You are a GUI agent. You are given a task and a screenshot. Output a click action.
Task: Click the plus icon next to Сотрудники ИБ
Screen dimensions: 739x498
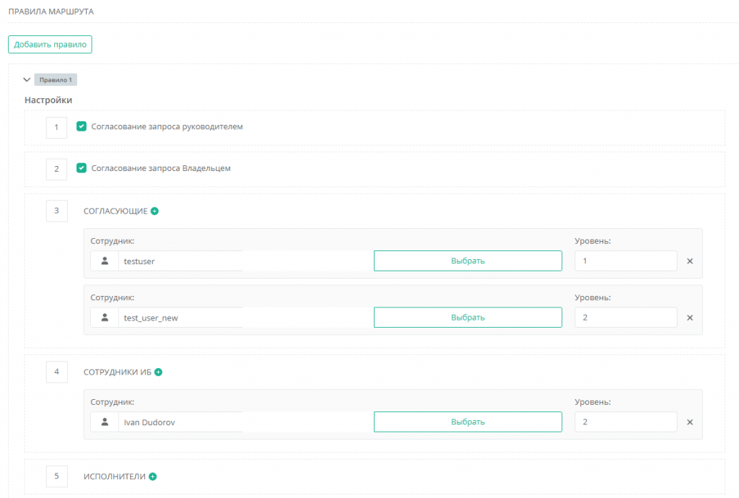(159, 372)
